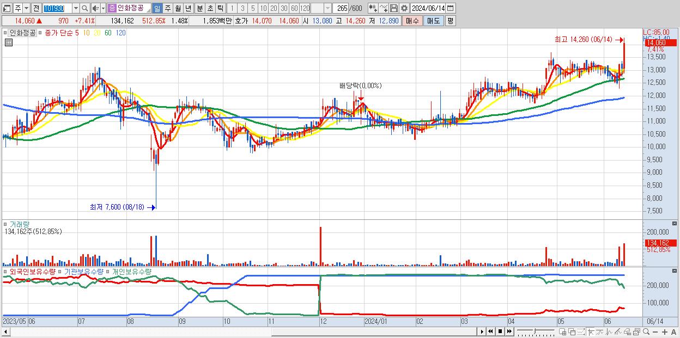Open the custom interval dropdown arrow

tap(327, 8)
